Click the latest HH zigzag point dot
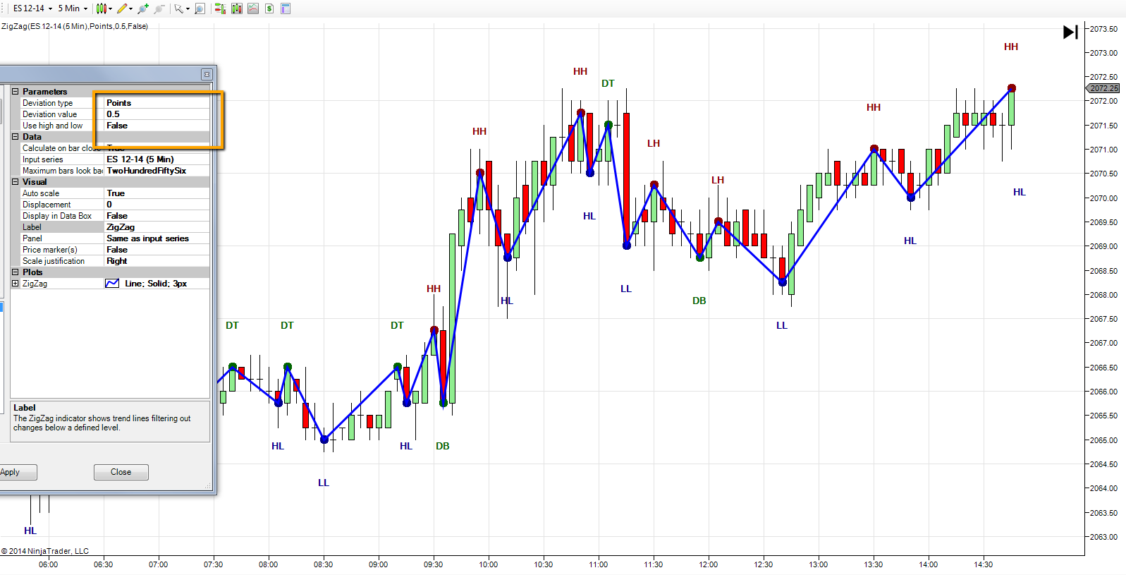The image size is (1126, 575). 1012,88
